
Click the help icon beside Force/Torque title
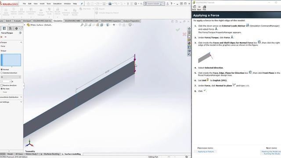tap(20, 33)
